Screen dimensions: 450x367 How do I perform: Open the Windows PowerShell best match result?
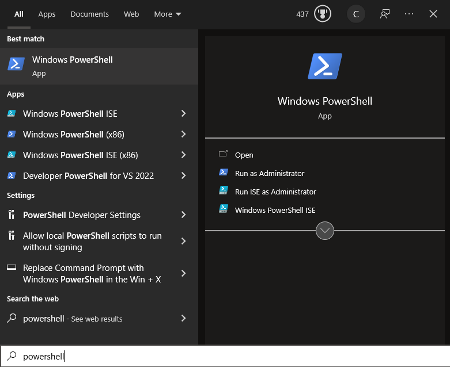pyautogui.click(x=99, y=66)
